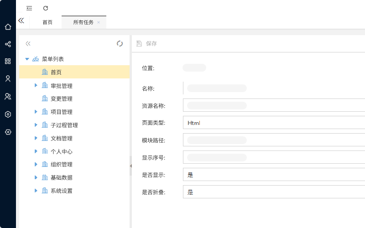Select 变更管理 in the menu tree

(x=61, y=98)
